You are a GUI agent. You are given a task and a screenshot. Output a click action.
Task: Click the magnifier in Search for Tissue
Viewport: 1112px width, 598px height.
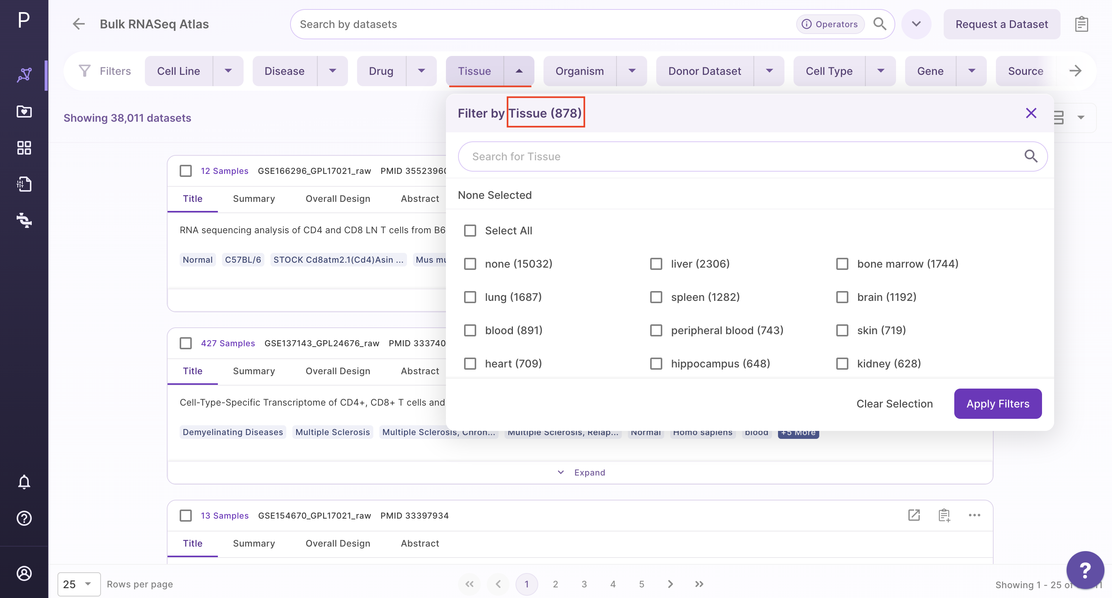pos(1031,156)
